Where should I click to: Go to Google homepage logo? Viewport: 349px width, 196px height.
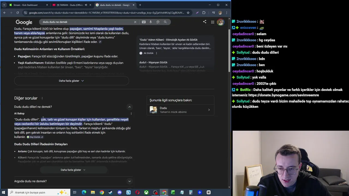click(x=24, y=22)
